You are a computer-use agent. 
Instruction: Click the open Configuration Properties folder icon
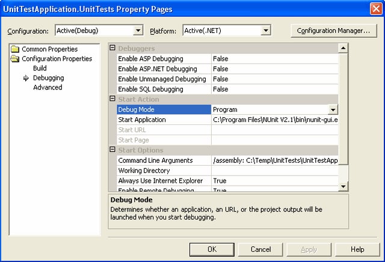tap(15, 59)
